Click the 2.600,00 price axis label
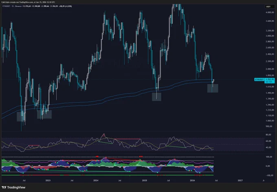277x192 pixels. click(270, 48)
